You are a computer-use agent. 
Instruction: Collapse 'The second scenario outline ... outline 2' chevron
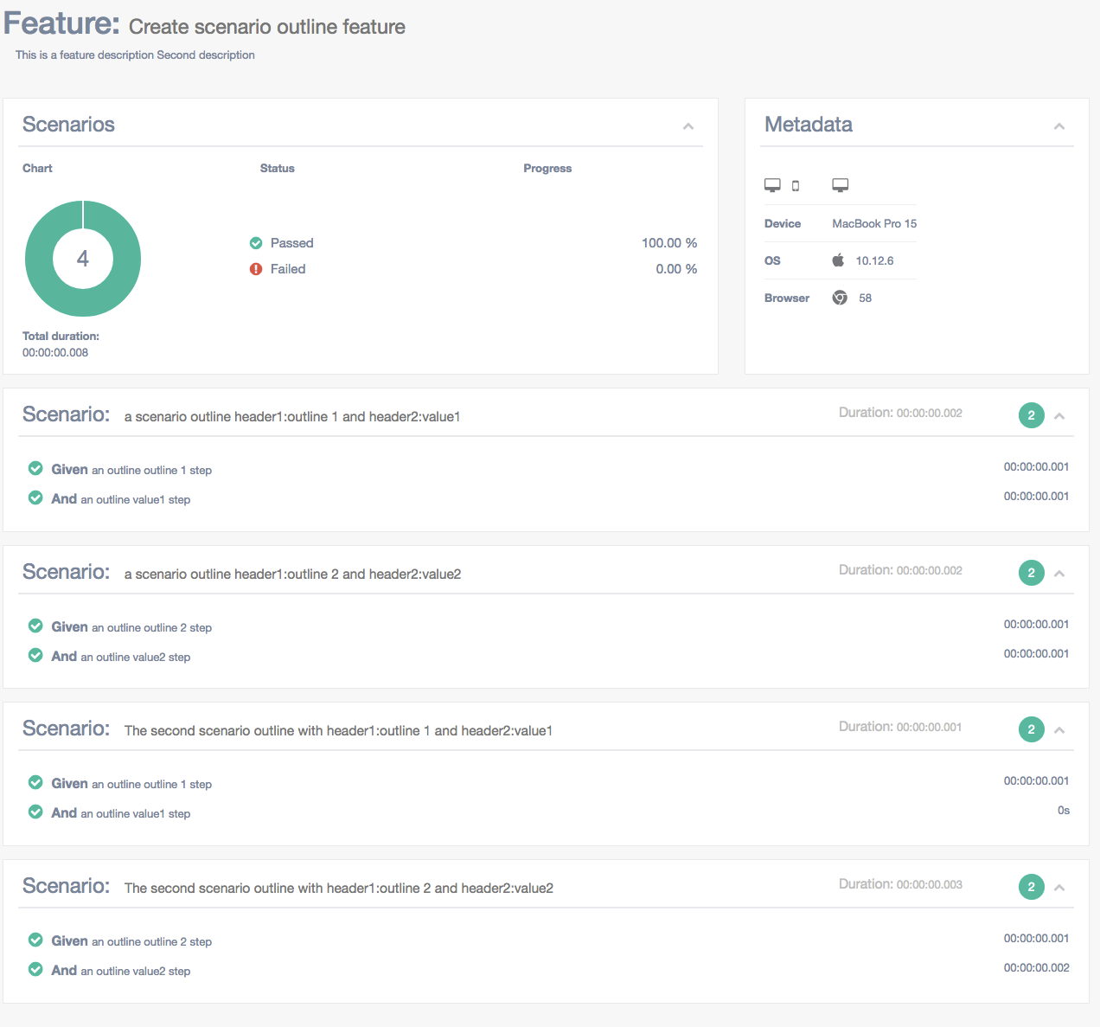click(1059, 888)
